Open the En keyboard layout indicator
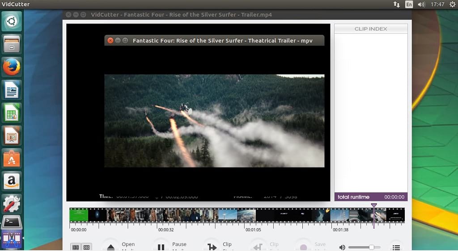The image size is (458, 251). pyautogui.click(x=409, y=4)
